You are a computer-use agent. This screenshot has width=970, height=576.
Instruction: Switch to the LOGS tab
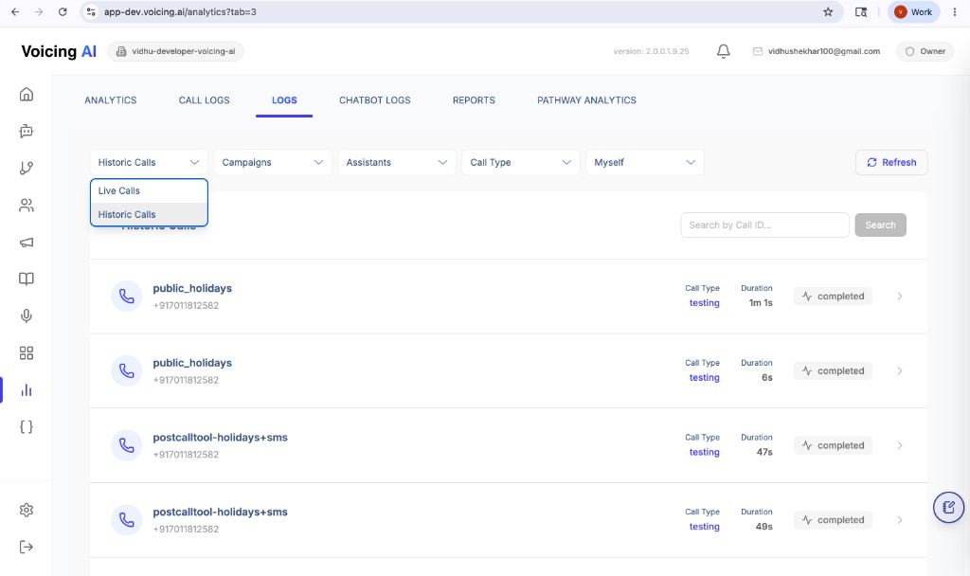284,100
